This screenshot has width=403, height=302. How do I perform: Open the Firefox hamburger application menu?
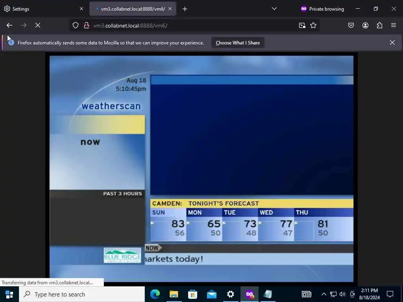(394, 26)
